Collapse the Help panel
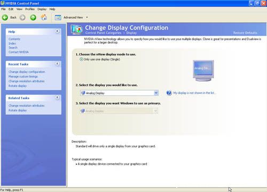Image resolution: width=267 pixels, height=192 pixels. (57, 31)
